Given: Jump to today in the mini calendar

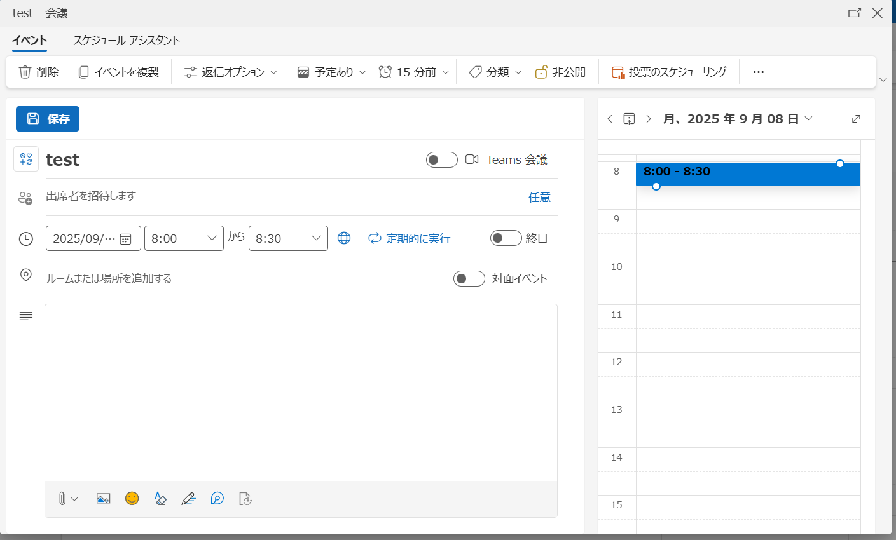Looking at the screenshot, I should tap(629, 118).
